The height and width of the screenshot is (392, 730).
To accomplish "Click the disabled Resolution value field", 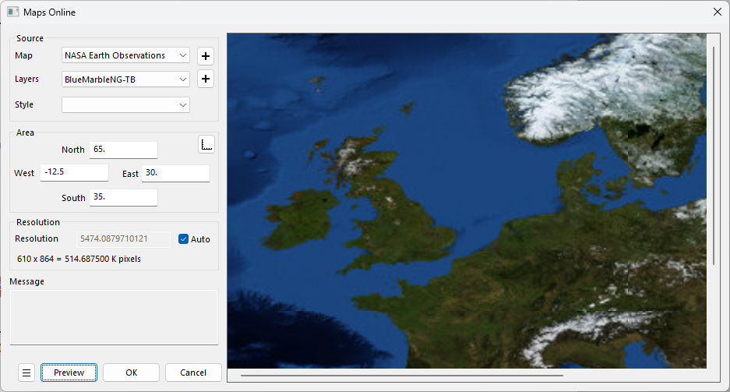I will tap(124, 238).
